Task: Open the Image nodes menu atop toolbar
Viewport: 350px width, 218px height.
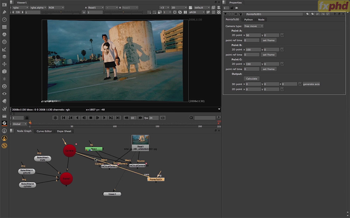Action: (4, 5)
